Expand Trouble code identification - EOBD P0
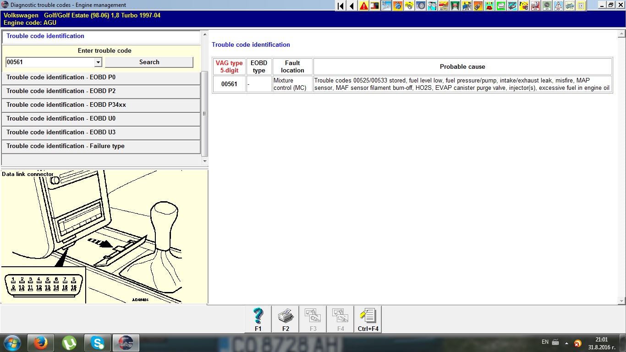Screen dimensions: 626x352 101,77
